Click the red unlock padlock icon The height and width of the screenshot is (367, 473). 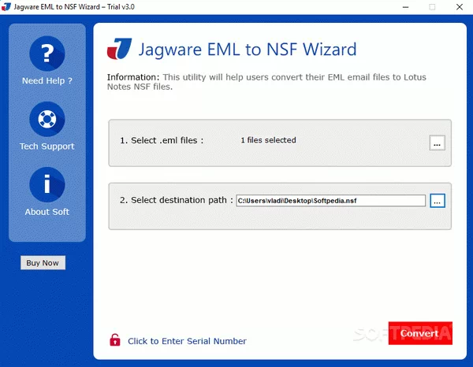click(114, 340)
